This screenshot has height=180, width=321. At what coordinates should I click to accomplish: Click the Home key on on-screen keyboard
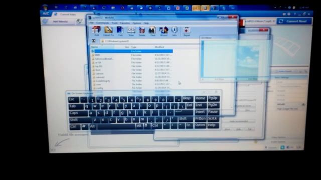tap(201, 98)
